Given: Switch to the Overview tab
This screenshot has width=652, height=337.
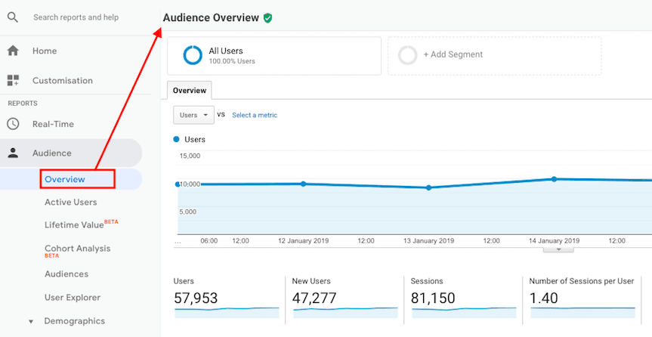Looking at the screenshot, I should coord(190,91).
